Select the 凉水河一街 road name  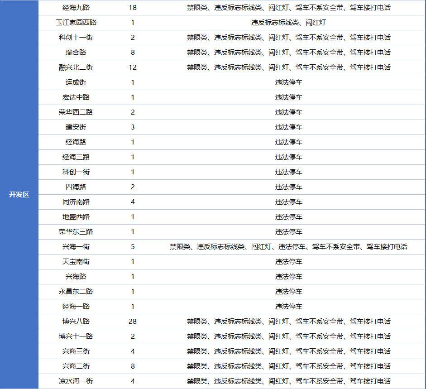click(x=76, y=381)
